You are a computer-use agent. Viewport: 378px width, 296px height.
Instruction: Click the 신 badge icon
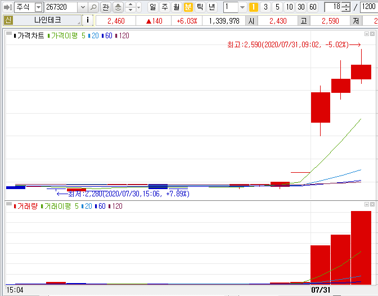coord(8,20)
